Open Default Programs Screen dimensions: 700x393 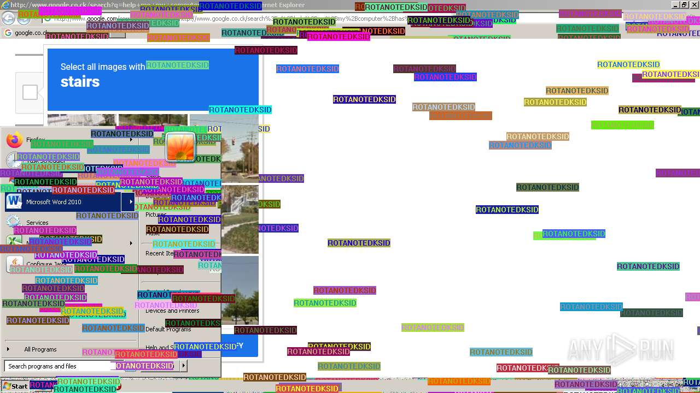coord(168,329)
